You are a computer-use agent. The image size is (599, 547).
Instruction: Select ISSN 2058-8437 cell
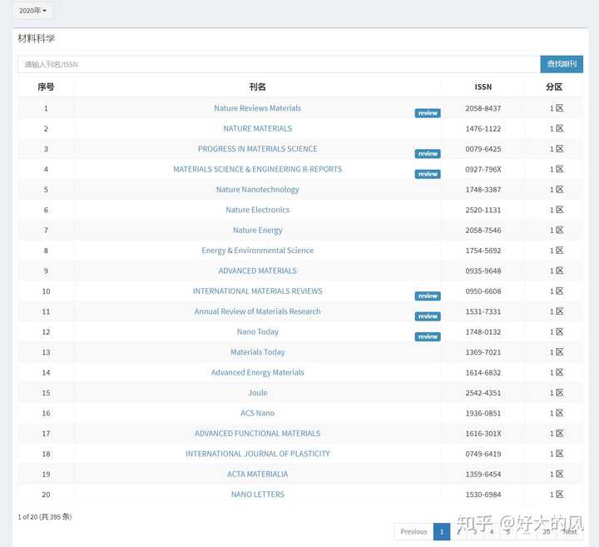coord(483,108)
